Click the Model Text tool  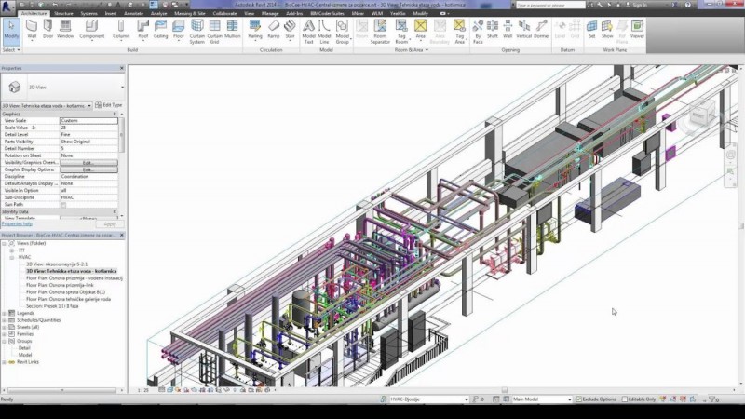(x=309, y=32)
